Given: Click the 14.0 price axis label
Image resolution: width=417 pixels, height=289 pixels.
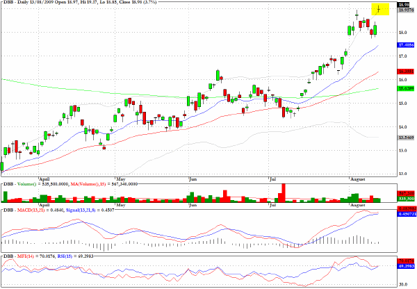Looking at the screenshot, I should pos(402,127).
